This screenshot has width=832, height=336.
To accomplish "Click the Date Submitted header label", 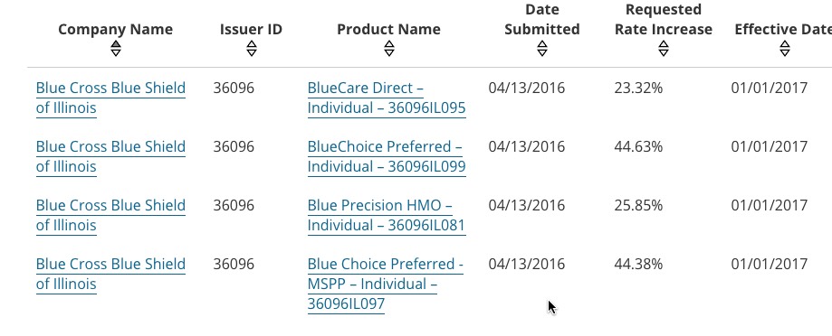I will 541,19.
